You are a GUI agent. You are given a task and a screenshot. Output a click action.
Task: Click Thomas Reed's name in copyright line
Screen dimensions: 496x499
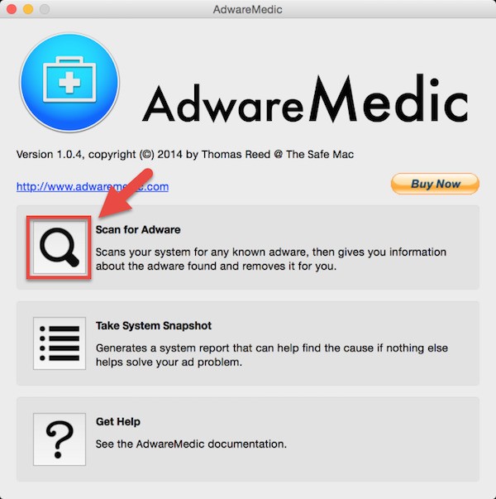coord(236,155)
